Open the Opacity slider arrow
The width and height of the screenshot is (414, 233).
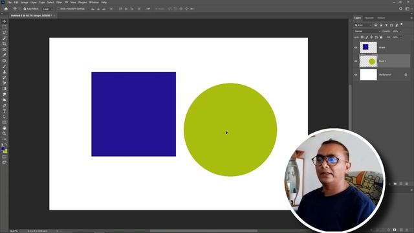pyautogui.click(x=400, y=31)
